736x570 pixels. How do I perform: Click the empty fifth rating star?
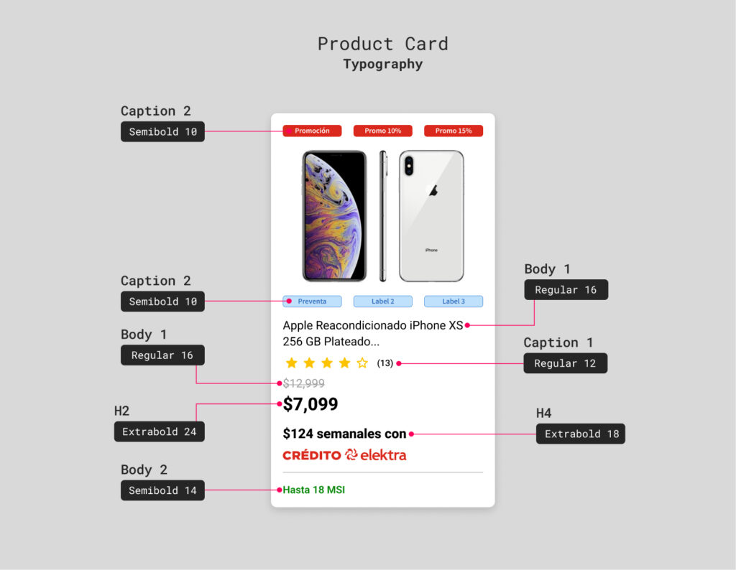[x=362, y=363]
